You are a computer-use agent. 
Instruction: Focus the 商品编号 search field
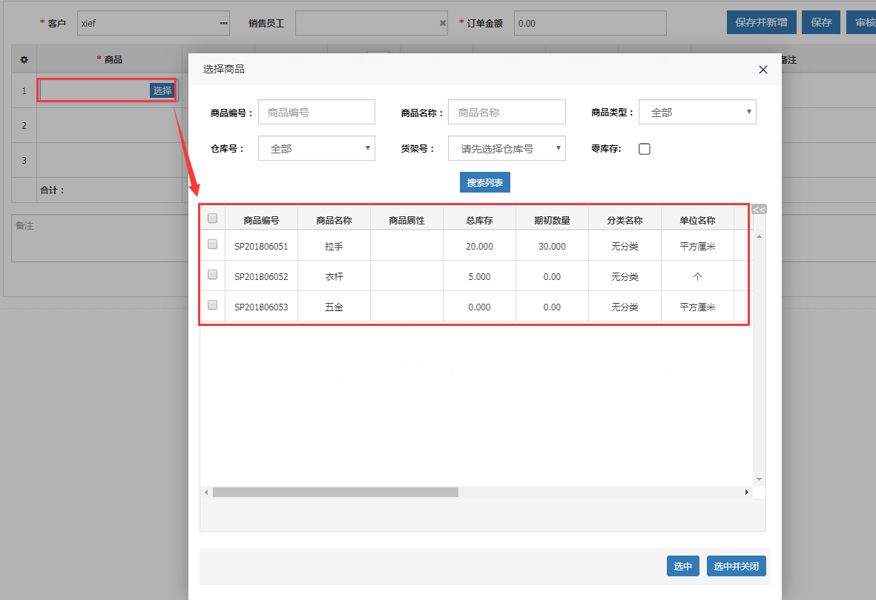(316, 112)
